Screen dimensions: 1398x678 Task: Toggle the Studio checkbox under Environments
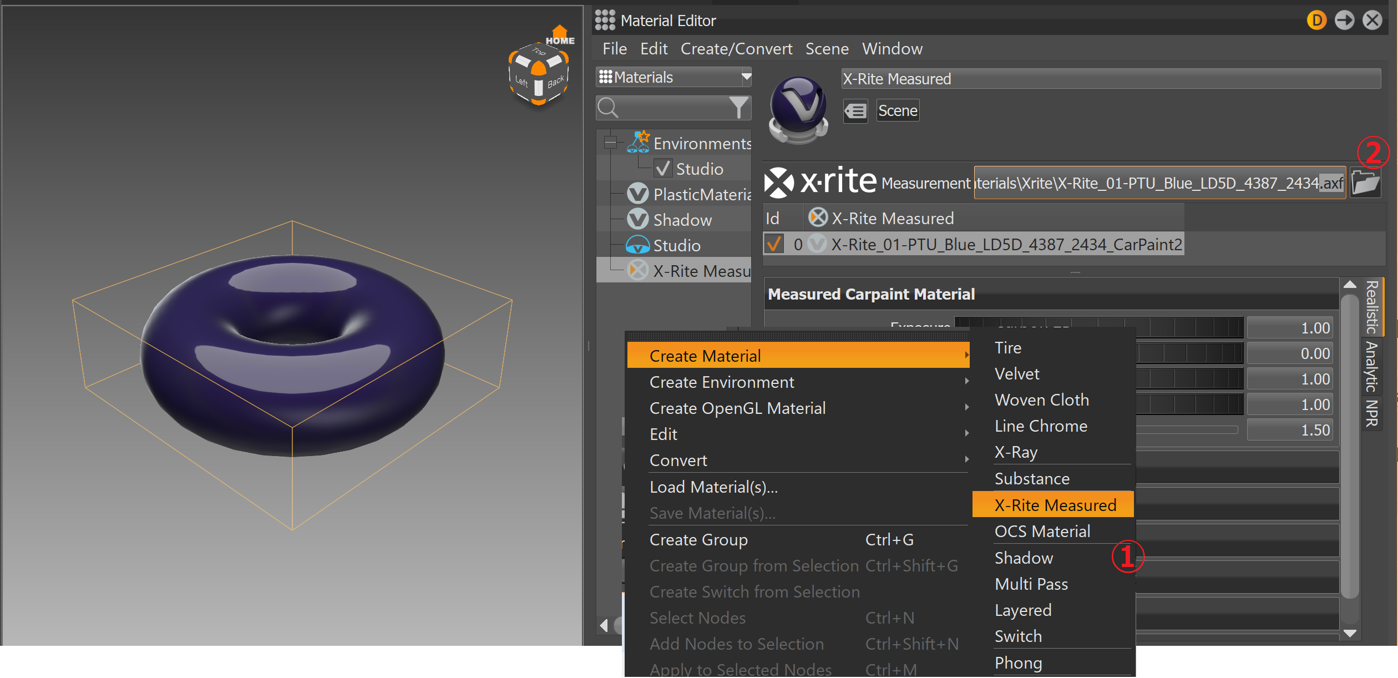coord(663,169)
